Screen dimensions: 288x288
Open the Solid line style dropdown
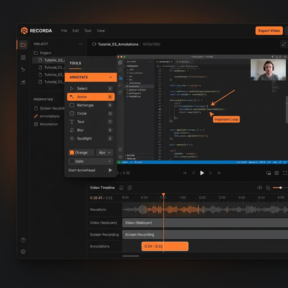click(90, 161)
